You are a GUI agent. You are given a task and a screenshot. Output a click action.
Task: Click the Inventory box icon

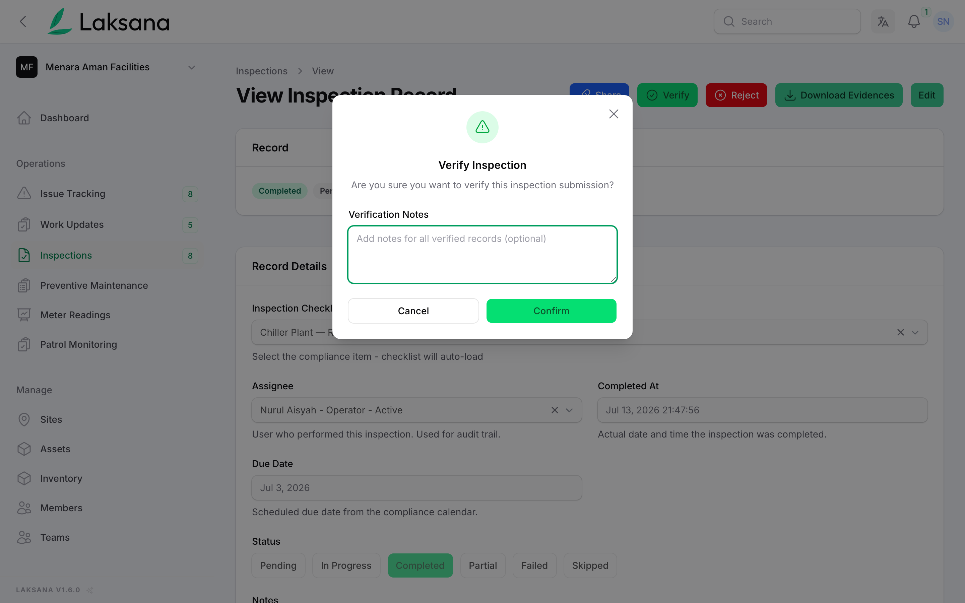tap(24, 479)
